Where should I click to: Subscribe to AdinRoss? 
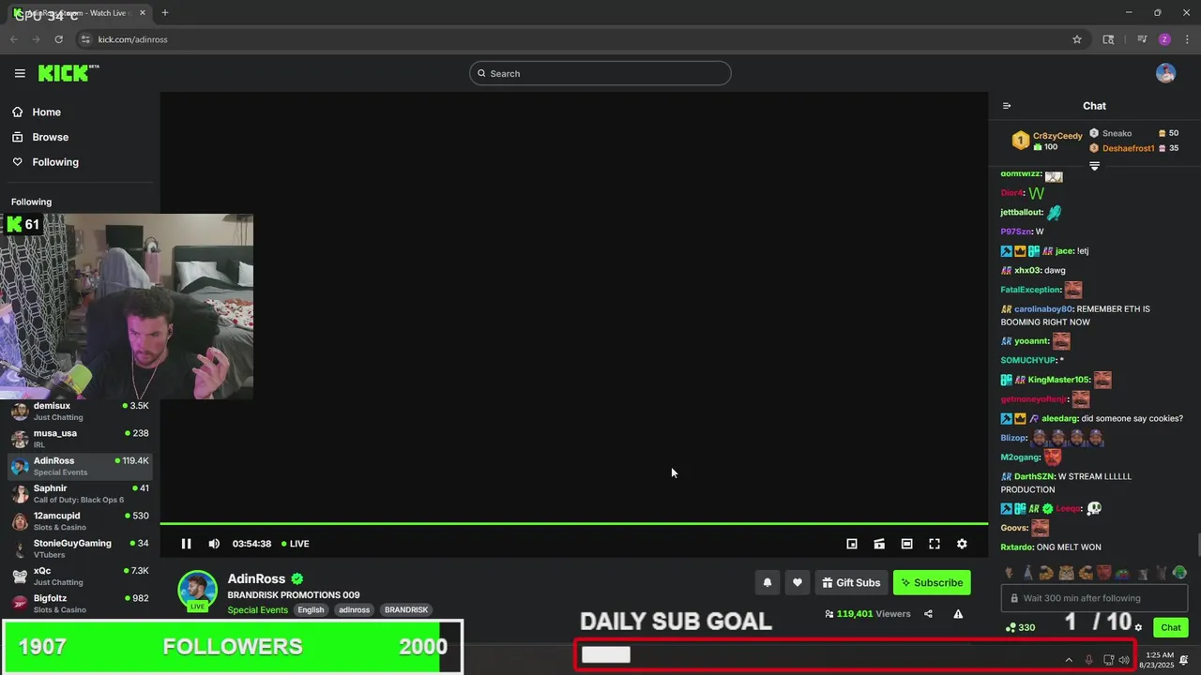[x=932, y=582]
